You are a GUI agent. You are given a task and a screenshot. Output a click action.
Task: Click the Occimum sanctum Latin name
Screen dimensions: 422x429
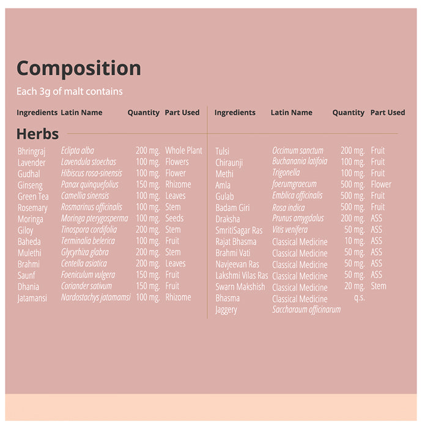coord(297,151)
